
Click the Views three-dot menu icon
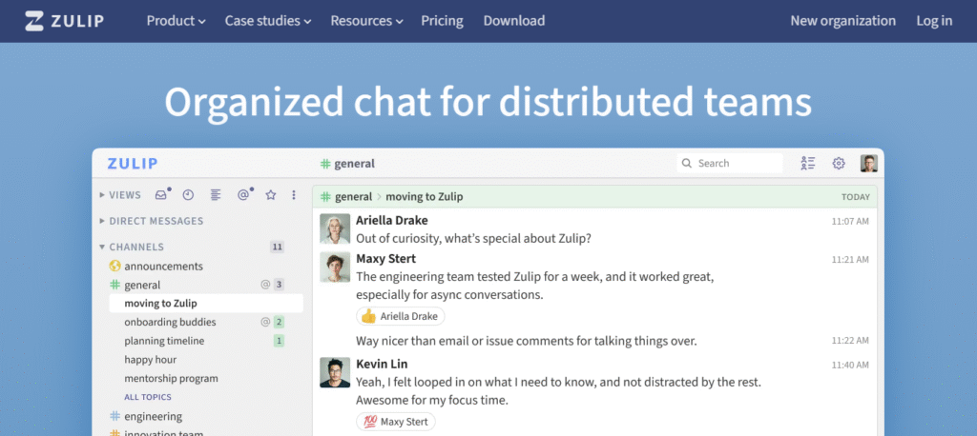[x=294, y=195]
